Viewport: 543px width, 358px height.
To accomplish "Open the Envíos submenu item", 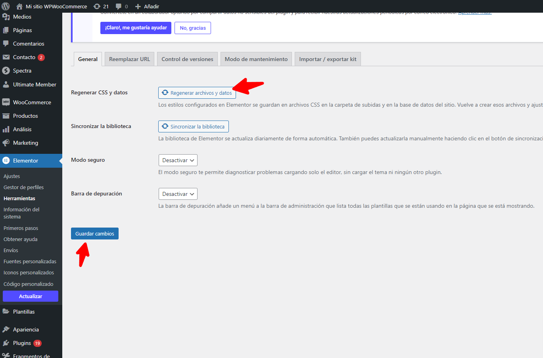I will point(11,250).
